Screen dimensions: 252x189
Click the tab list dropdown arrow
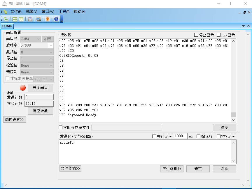pos(243,26)
